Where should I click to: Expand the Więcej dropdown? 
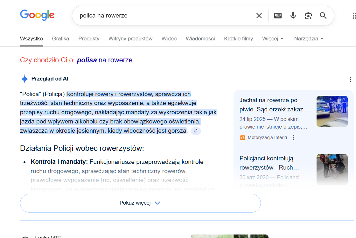click(x=273, y=39)
